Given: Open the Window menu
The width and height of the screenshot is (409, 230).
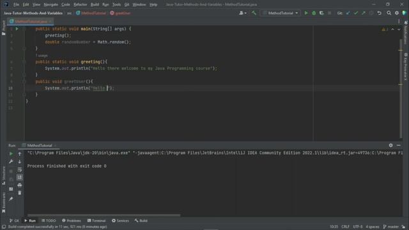Looking at the screenshot, I should coord(139,4).
